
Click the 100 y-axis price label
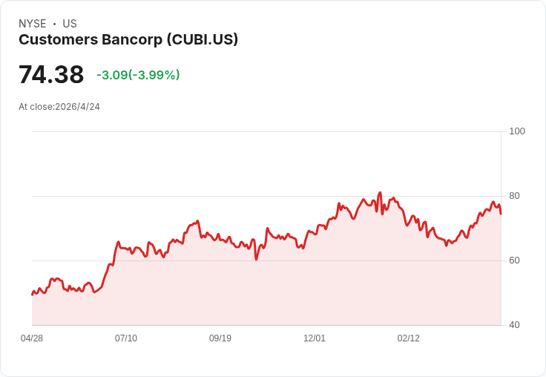coord(517,131)
